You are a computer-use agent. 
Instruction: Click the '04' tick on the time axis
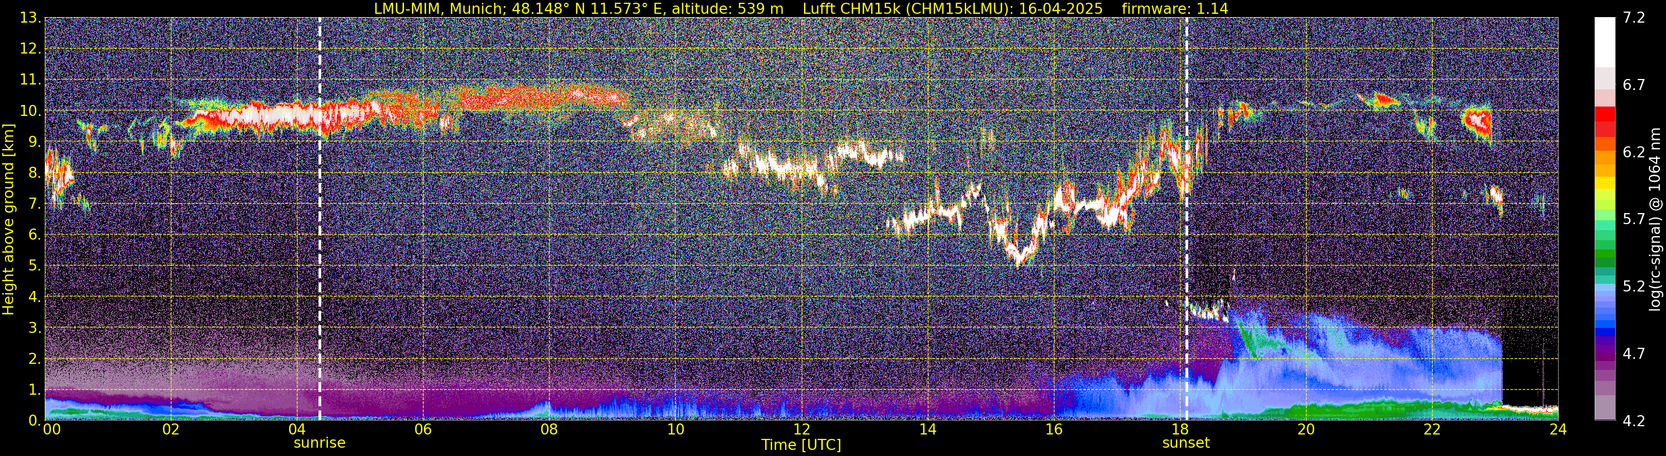click(297, 430)
